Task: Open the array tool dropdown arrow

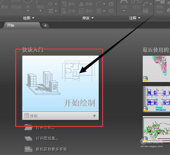Action: pyautogui.click(x=104, y=11)
